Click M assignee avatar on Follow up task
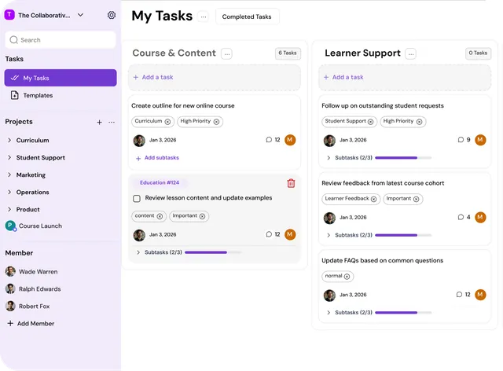The image size is (503, 371). click(480, 140)
